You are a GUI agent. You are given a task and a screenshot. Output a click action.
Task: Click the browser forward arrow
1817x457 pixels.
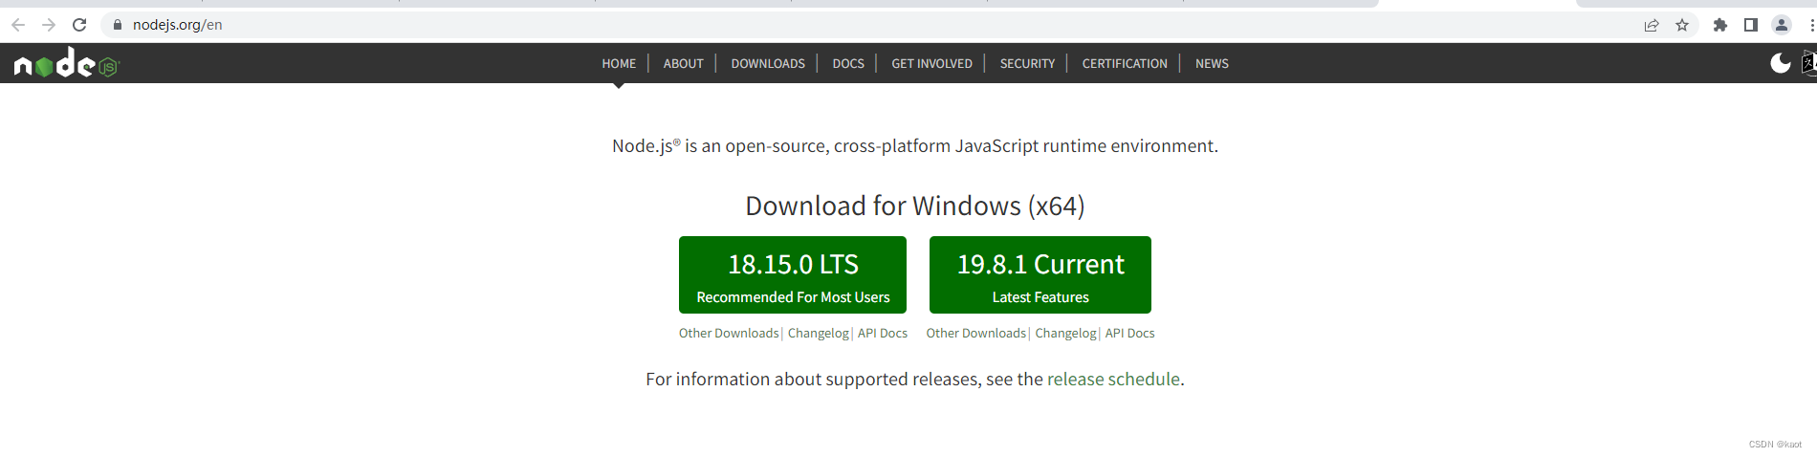pyautogui.click(x=49, y=25)
